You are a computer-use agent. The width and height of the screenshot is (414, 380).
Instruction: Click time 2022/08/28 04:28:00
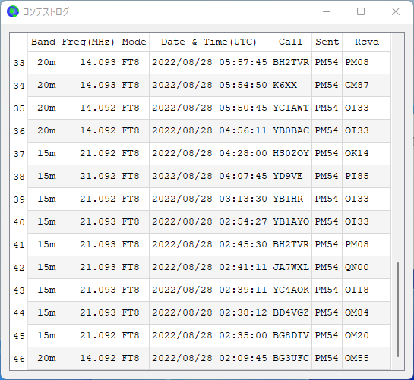click(210, 153)
